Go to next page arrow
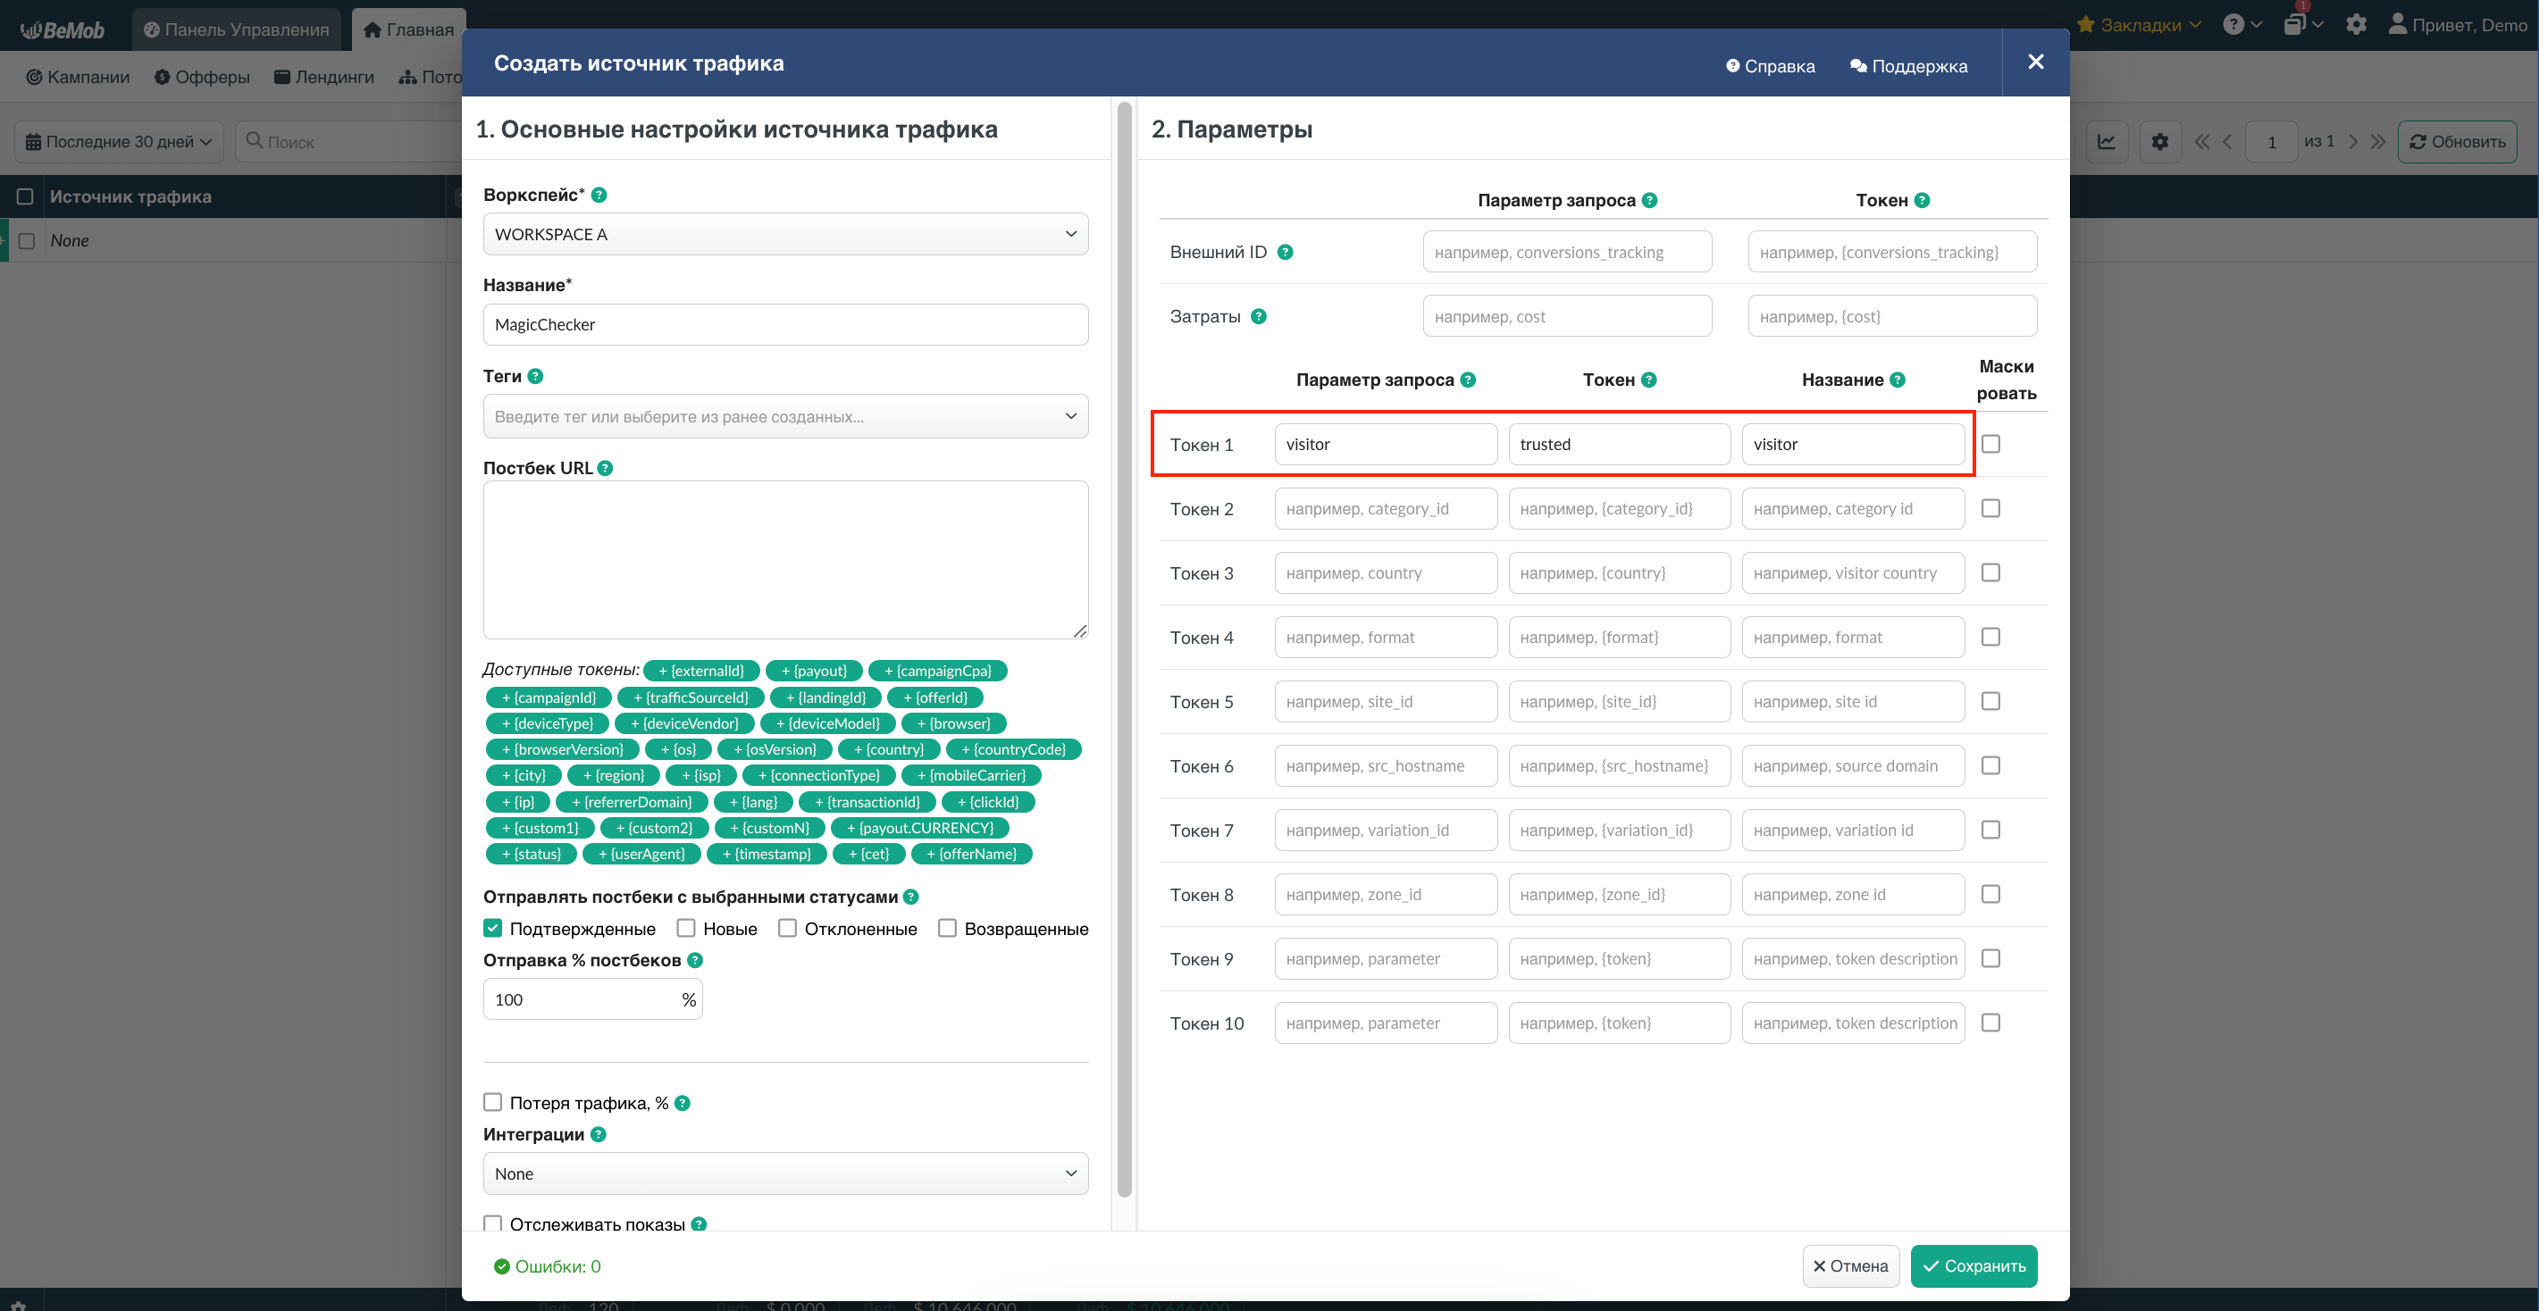 point(2354,142)
